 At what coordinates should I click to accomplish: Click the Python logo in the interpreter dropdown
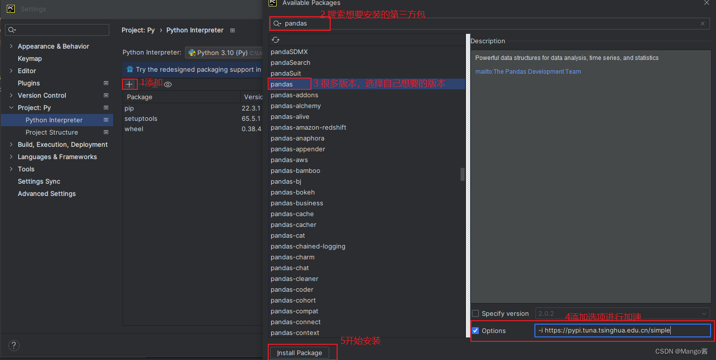(192, 53)
